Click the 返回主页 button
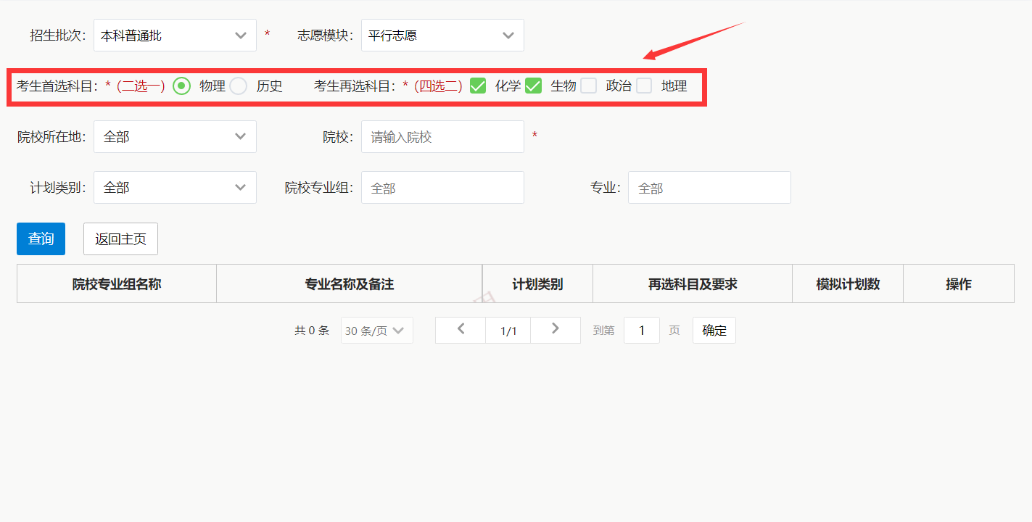This screenshot has height=522, width=1032. pyautogui.click(x=120, y=239)
